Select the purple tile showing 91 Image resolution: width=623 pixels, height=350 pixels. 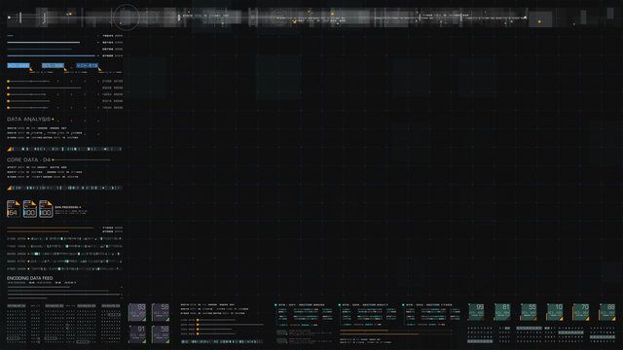137,334
